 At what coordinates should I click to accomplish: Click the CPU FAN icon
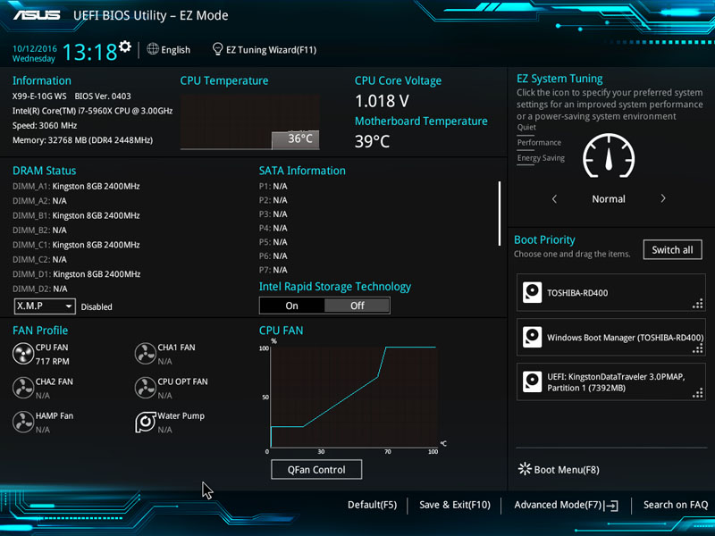[x=23, y=354]
